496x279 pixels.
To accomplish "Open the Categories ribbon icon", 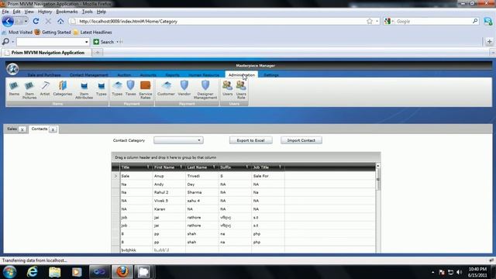I will [x=63, y=88].
